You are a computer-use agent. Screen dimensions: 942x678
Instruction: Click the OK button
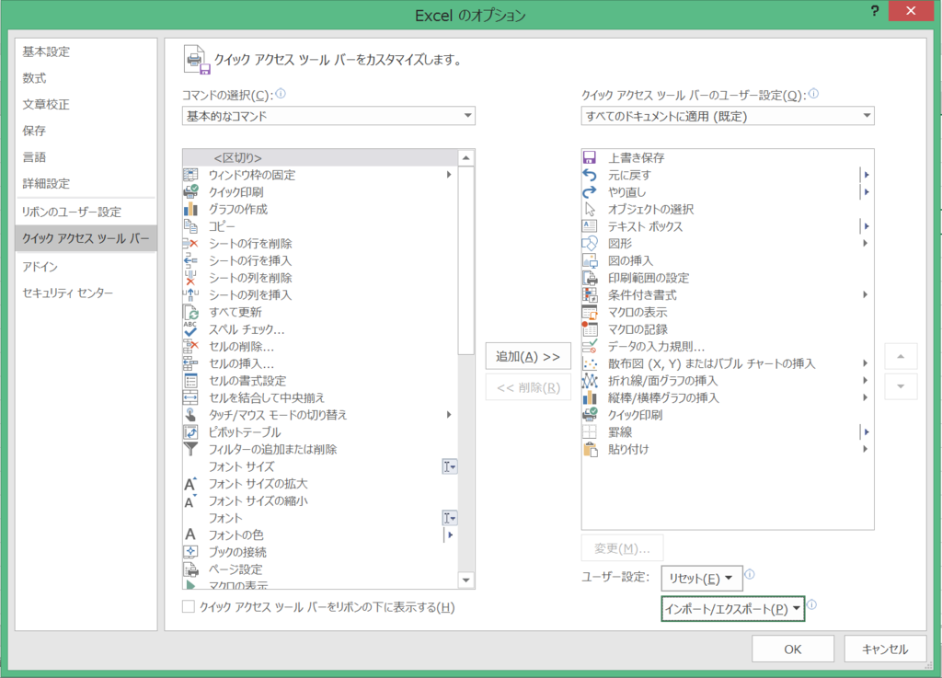click(793, 649)
